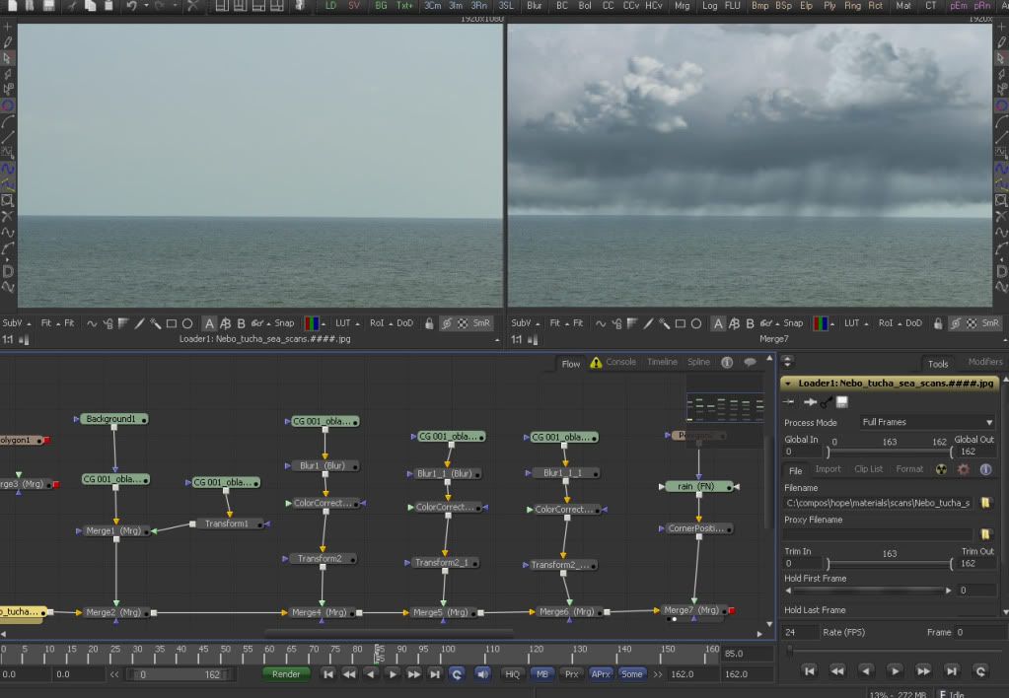
Task: Click the Hold First Frame slider
Action: (866, 591)
